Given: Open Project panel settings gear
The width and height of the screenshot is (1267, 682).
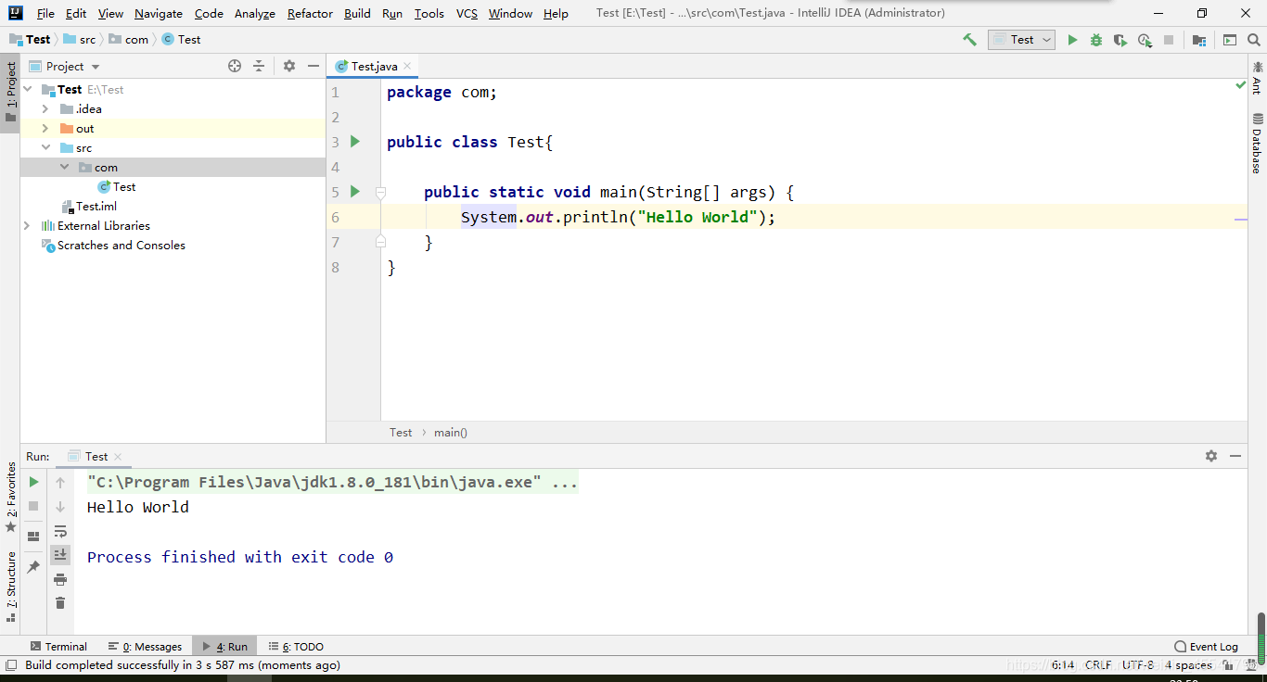Looking at the screenshot, I should (289, 66).
